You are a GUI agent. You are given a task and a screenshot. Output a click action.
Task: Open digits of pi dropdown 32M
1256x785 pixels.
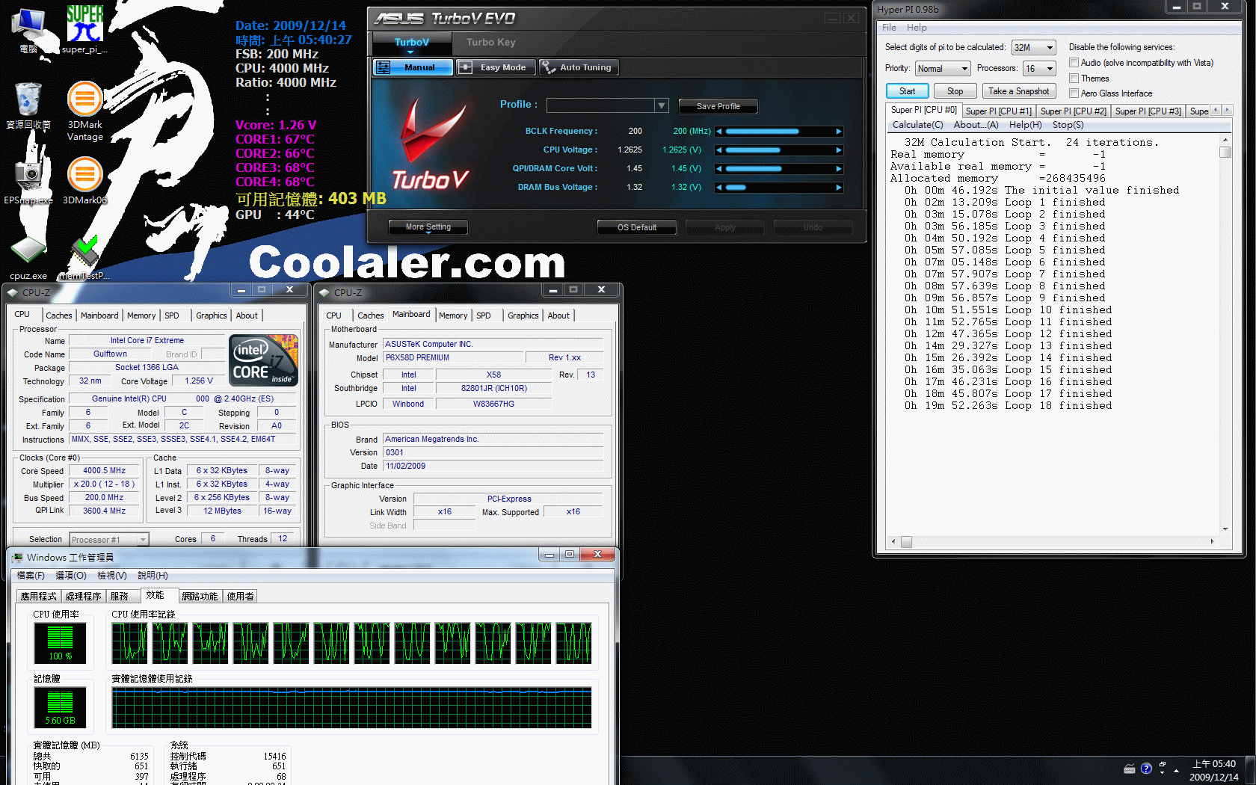click(x=1033, y=47)
